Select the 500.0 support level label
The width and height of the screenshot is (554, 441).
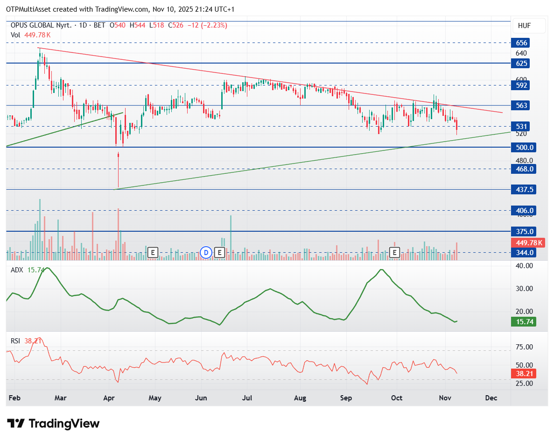(523, 148)
